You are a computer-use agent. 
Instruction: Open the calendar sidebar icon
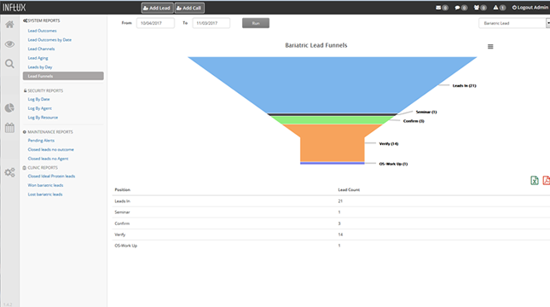10,128
